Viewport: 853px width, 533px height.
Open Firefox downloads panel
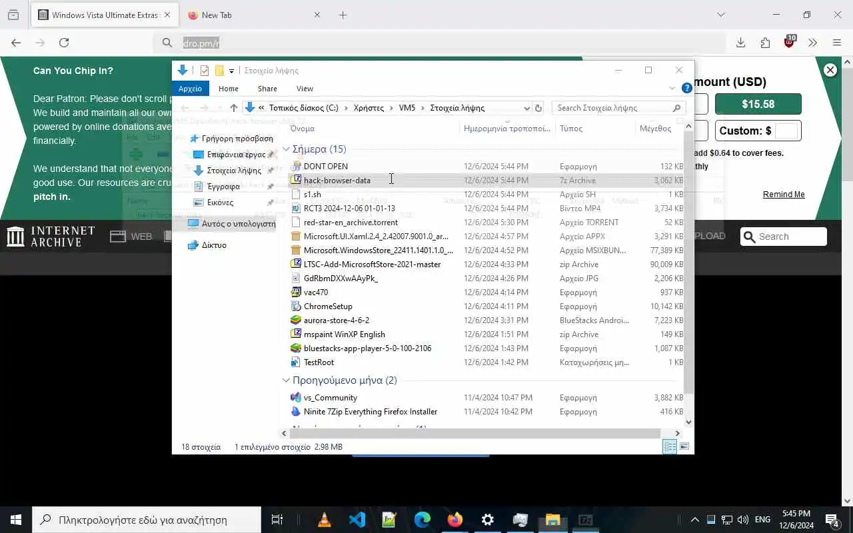coord(740,43)
